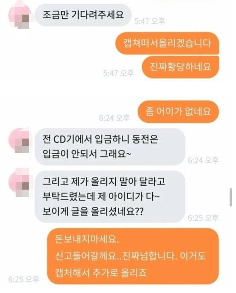The height and width of the screenshot is (293, 236).
Task: Click the 5:47 오후 timestamp left of 진짜황당하네요
Action: coord(118,73)
